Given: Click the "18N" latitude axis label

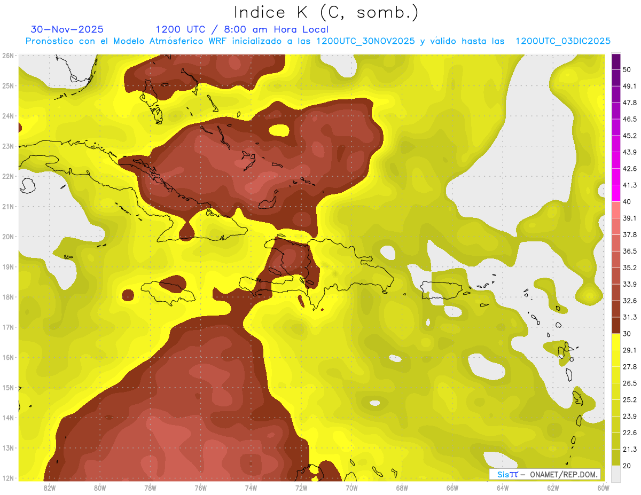Looking at the screenshot, I should (8, 297).
